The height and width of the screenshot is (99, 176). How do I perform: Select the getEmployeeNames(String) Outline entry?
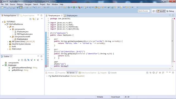[x=23, y=68]
